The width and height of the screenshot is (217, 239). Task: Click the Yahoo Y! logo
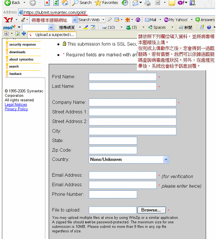[x=8, y=20]
